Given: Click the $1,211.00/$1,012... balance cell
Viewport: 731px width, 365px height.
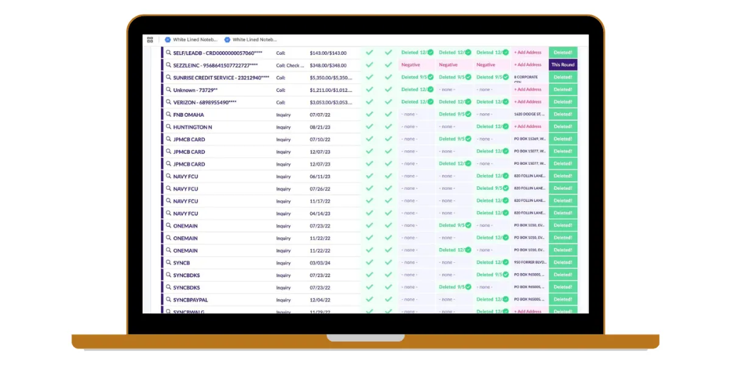Looking at the screenshot, I should 330,90.
